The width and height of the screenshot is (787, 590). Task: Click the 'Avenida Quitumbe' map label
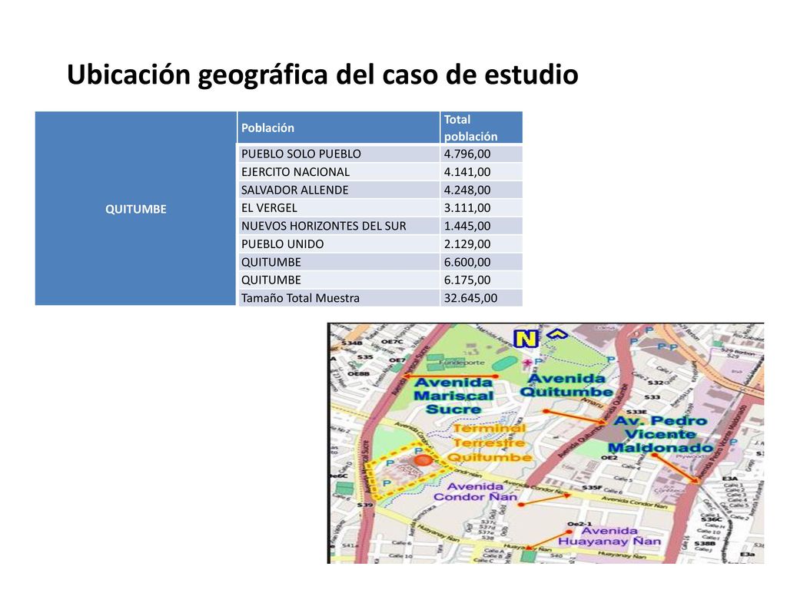(x=566, y=385)
